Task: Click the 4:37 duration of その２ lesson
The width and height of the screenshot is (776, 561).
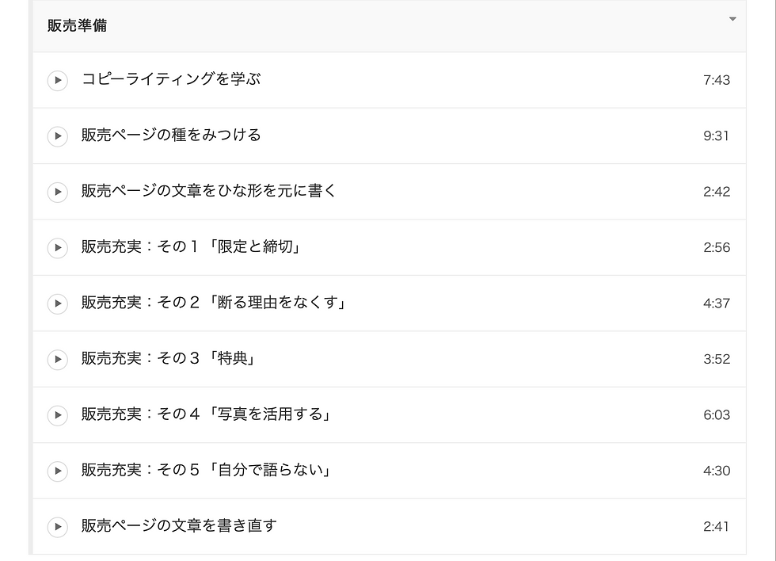Action: click(x=717, y=303)
